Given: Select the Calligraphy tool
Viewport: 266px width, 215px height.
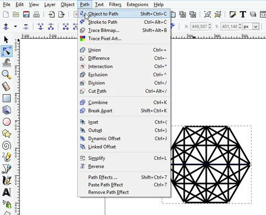Looking at the screenshot, I should point(7,181).
